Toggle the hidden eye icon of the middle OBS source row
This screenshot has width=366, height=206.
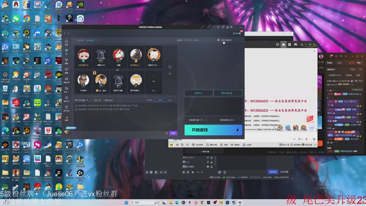tap(208, 162)
